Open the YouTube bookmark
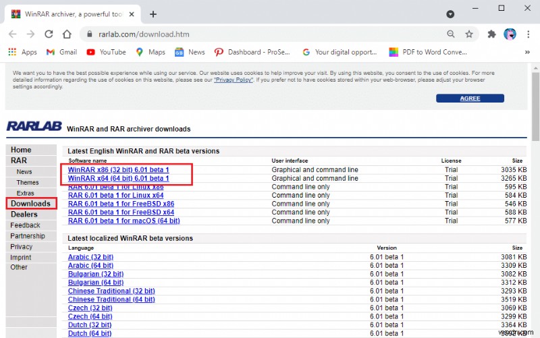Screen dimensions: 540x338 [106, 52]
